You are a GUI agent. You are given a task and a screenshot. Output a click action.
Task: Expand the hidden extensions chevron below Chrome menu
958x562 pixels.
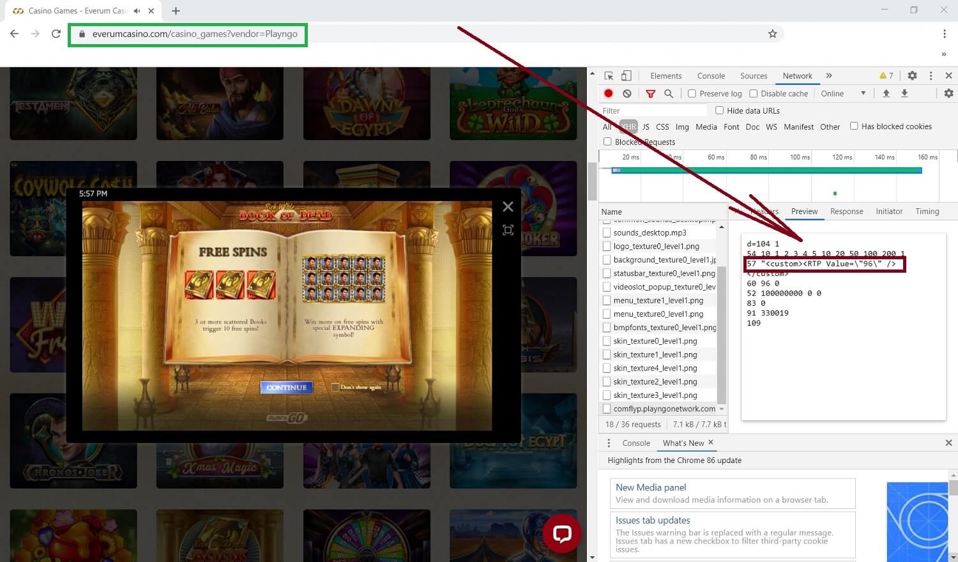[x=944, y=54]
